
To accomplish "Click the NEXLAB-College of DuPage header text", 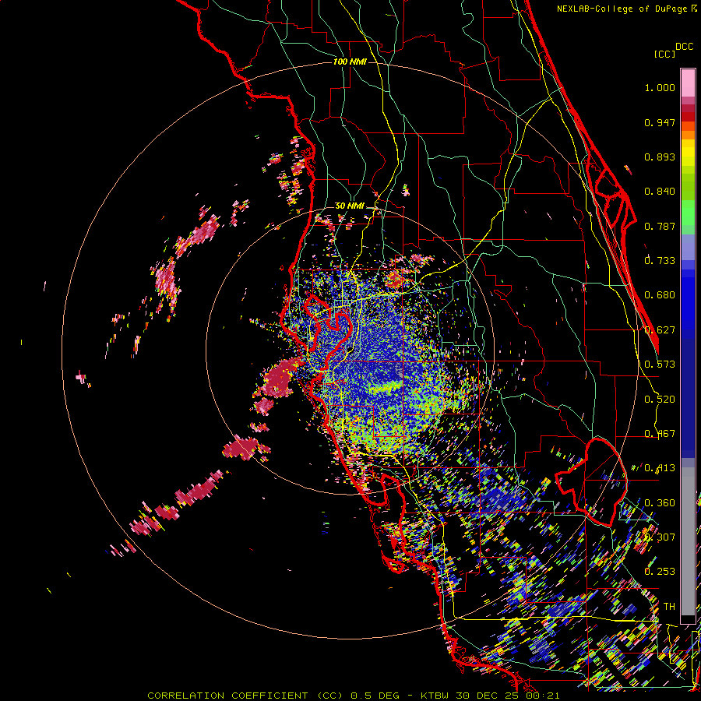I will [624, 9].
